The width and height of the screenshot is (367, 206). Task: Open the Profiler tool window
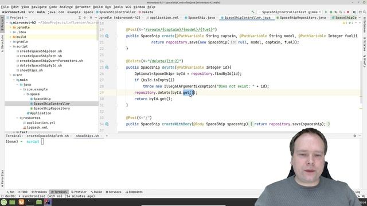(79, 192)
